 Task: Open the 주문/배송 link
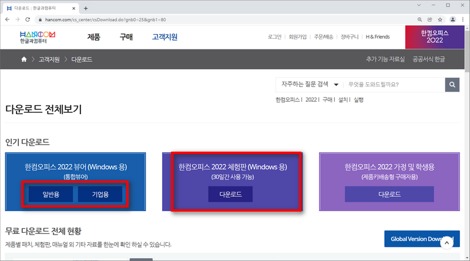tap(324, 37)
